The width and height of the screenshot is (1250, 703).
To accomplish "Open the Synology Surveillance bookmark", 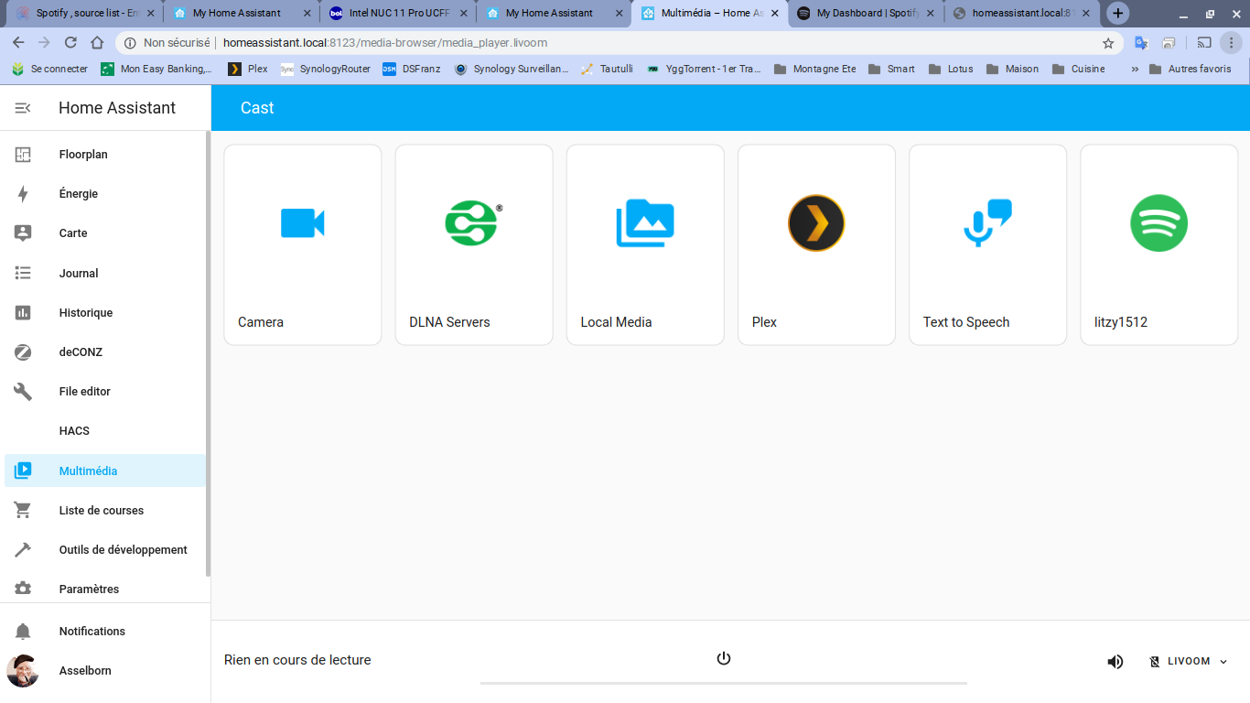I will pyautogui.click(x=511, y=69).
